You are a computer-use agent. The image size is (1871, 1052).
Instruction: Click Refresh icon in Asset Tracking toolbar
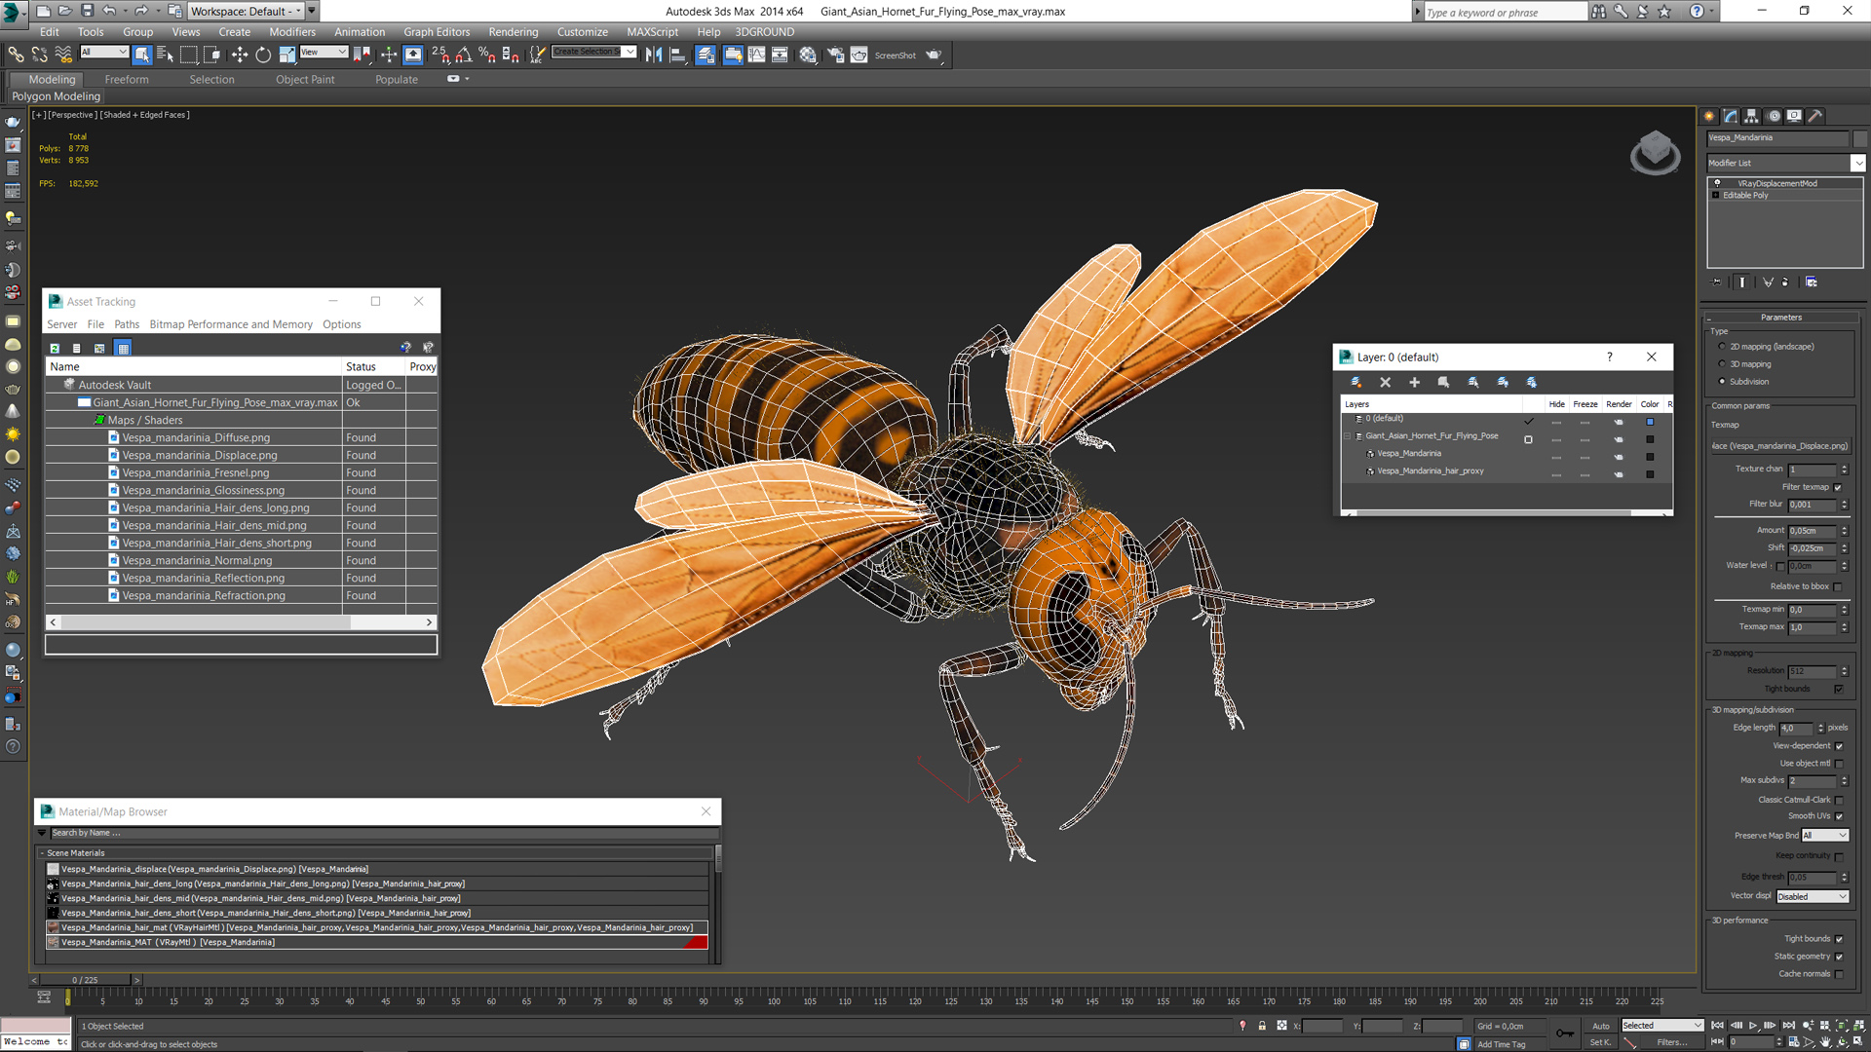click(55, 348)
